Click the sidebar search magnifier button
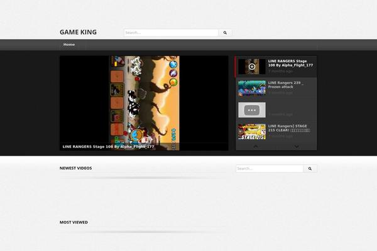The width and height of the screenshot is (377, 251). (x=310, y=169)
